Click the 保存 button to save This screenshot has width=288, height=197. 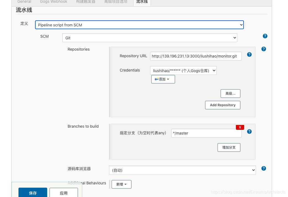click(33, 193)
